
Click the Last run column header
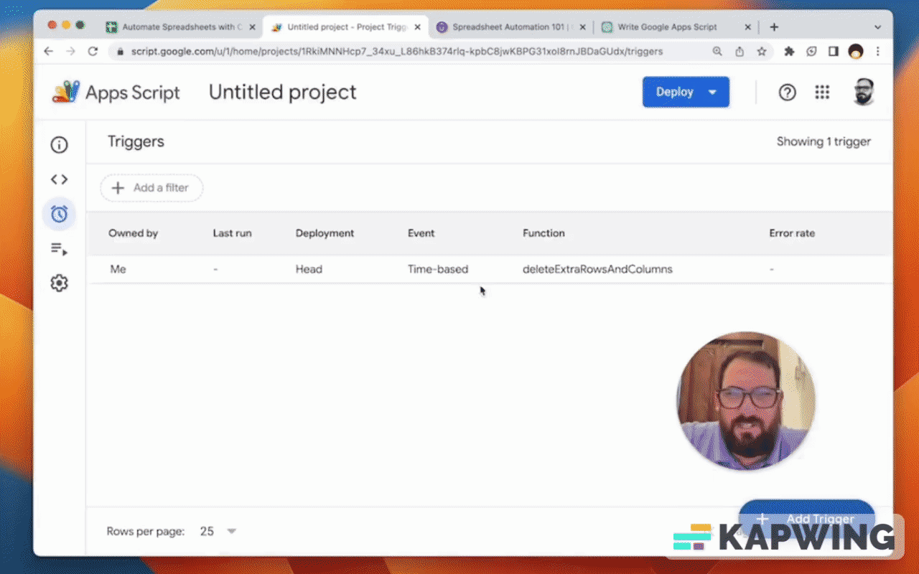pos(232,233)
